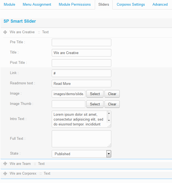Open the State dropdown showing Published
The width and height of the screenshot is (172, 183).
click(82, 154)
